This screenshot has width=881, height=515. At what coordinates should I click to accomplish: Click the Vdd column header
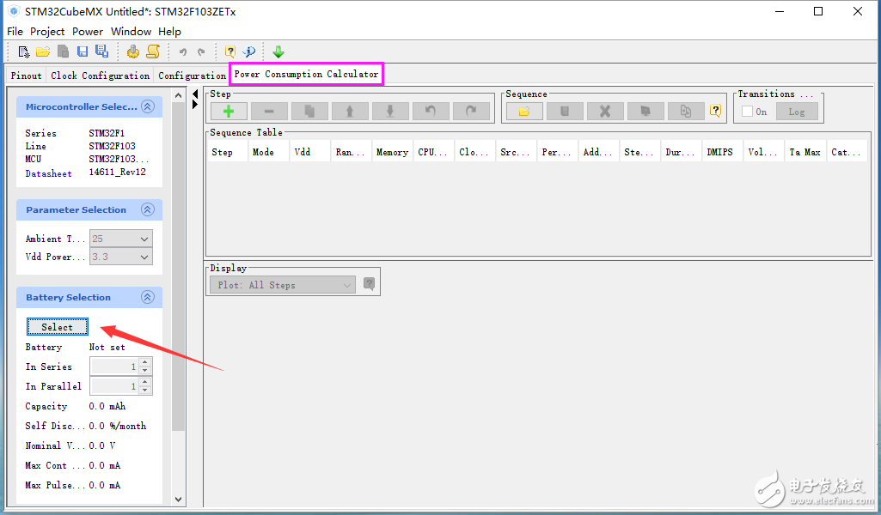(310, 152)
